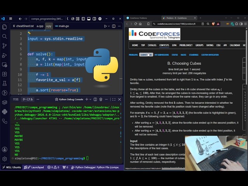Open Brave Shields lion icon

point(214,24)
